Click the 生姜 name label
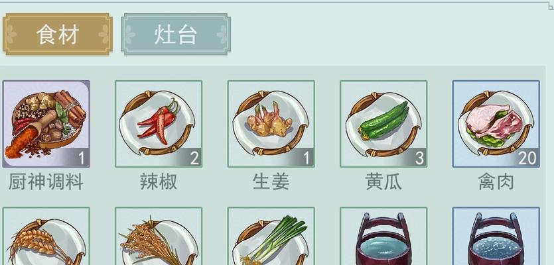554x265 pixels. pyautogui.click(x=271, y=182)
